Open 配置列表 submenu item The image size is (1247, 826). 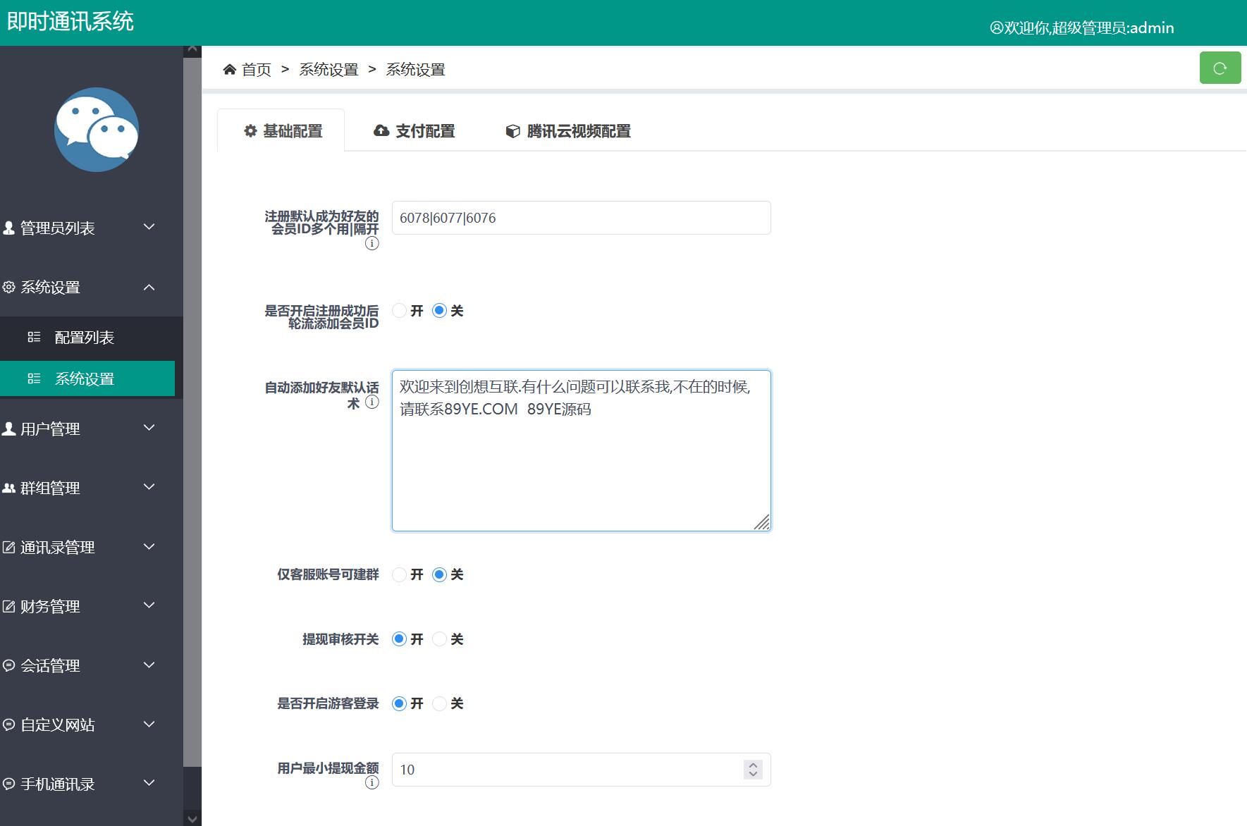pos(87,337)
